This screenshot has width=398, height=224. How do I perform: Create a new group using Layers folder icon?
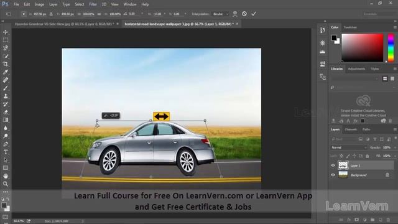pos(373,220)
